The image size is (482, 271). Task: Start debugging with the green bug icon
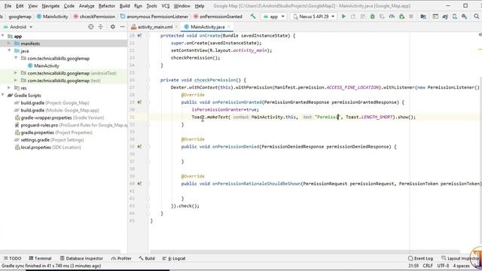pos(372,17)
